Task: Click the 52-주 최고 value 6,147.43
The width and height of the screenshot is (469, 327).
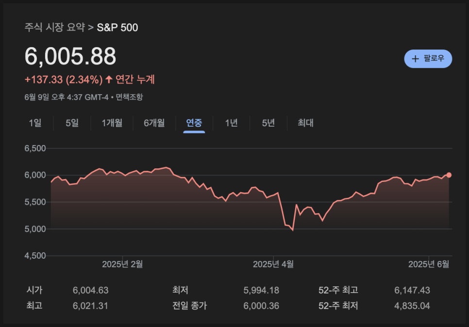Action: pos(412,290)
